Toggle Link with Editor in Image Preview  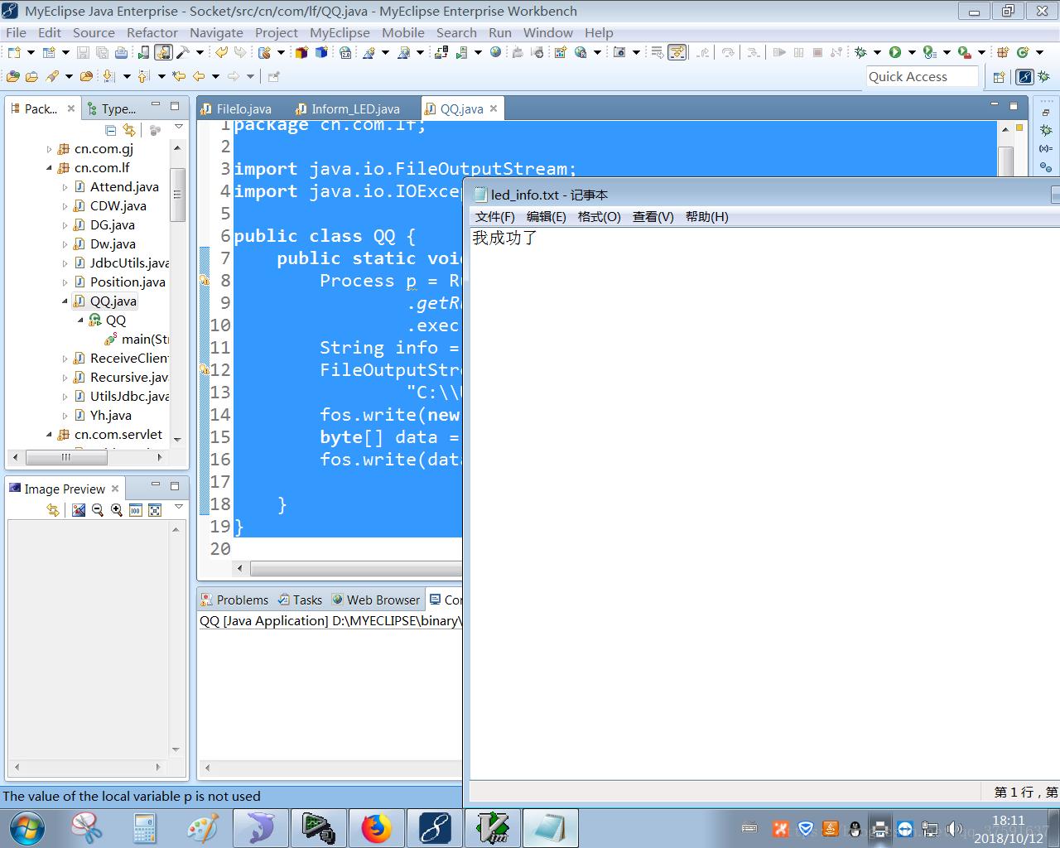pyautogui.click(x=53, y=510)
